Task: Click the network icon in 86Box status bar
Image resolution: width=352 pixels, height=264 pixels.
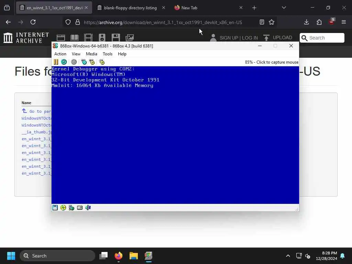Action: point(71,208)
